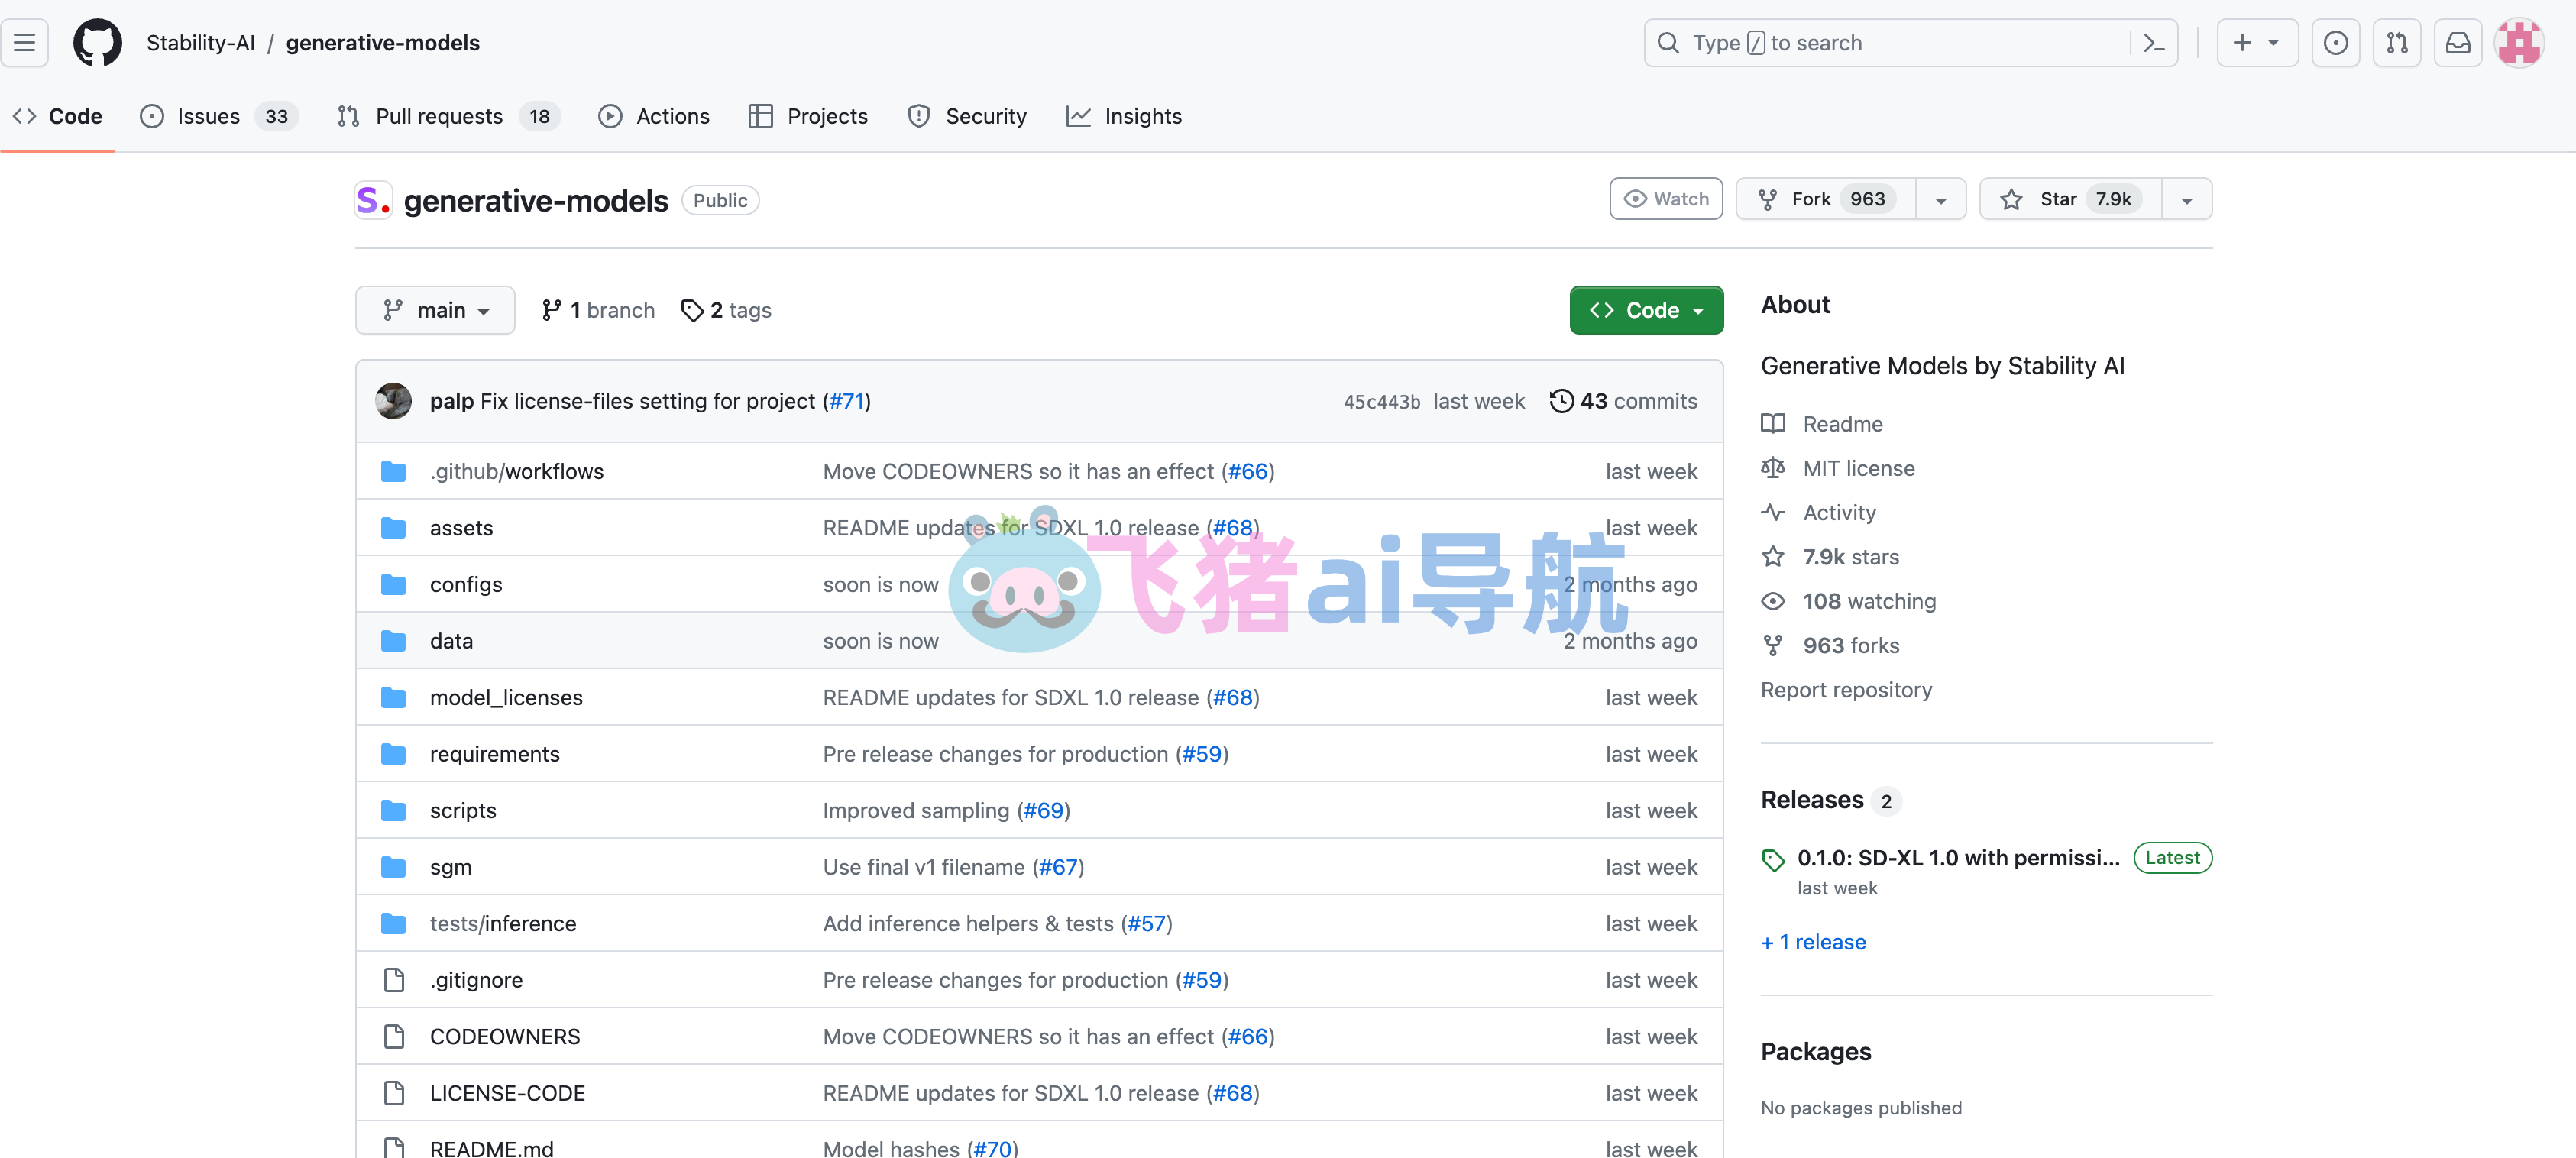This screenshot has width=2576, height=1158.
Task: Open the pull requests icon in header
Action: [2396, 43]
